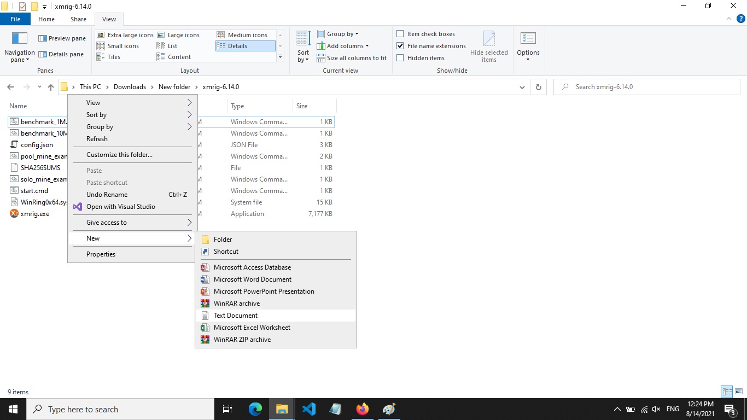747x420 pixels.
Task: Click Refresh in the context menu
Action: 132,139
